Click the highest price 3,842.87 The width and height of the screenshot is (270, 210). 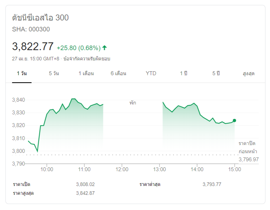point(85,193)
